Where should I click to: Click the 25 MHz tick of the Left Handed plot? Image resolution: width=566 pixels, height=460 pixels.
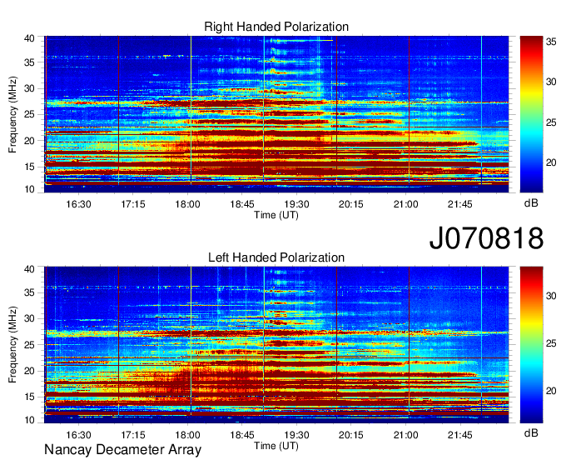29,345
